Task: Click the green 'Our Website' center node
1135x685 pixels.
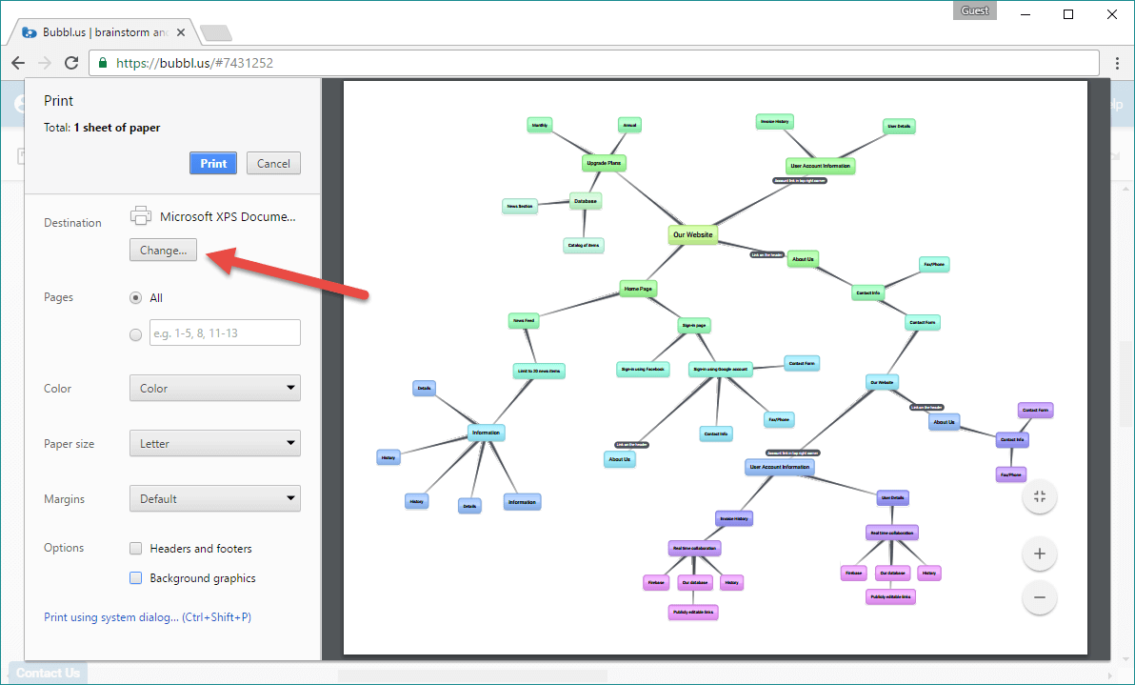Action: pyautogui.click(x=693, y=234)
